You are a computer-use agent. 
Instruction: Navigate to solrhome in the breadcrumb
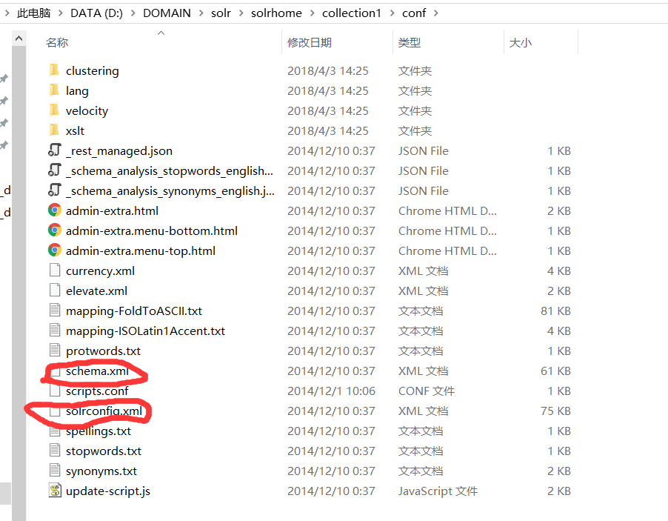pyautogui.click(x=276, y=13)
